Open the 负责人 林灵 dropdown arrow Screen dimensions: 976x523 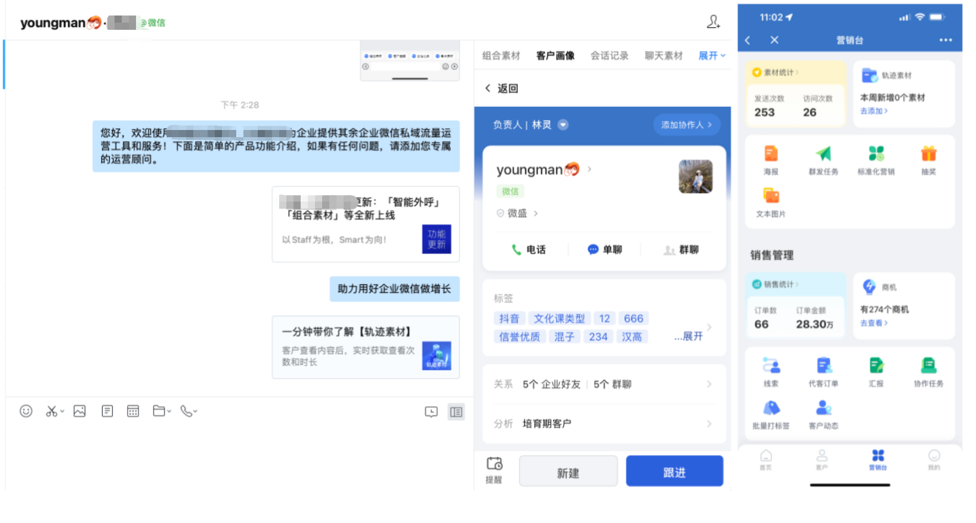[x=563, y=125]
